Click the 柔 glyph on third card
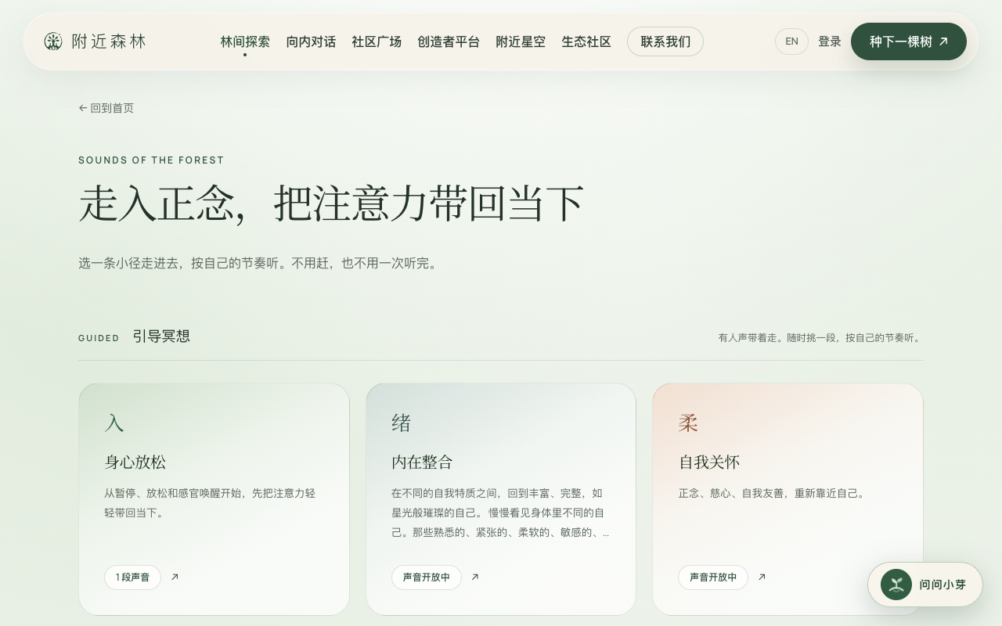This screenshot has height=626, width=1002. [688, 423]
